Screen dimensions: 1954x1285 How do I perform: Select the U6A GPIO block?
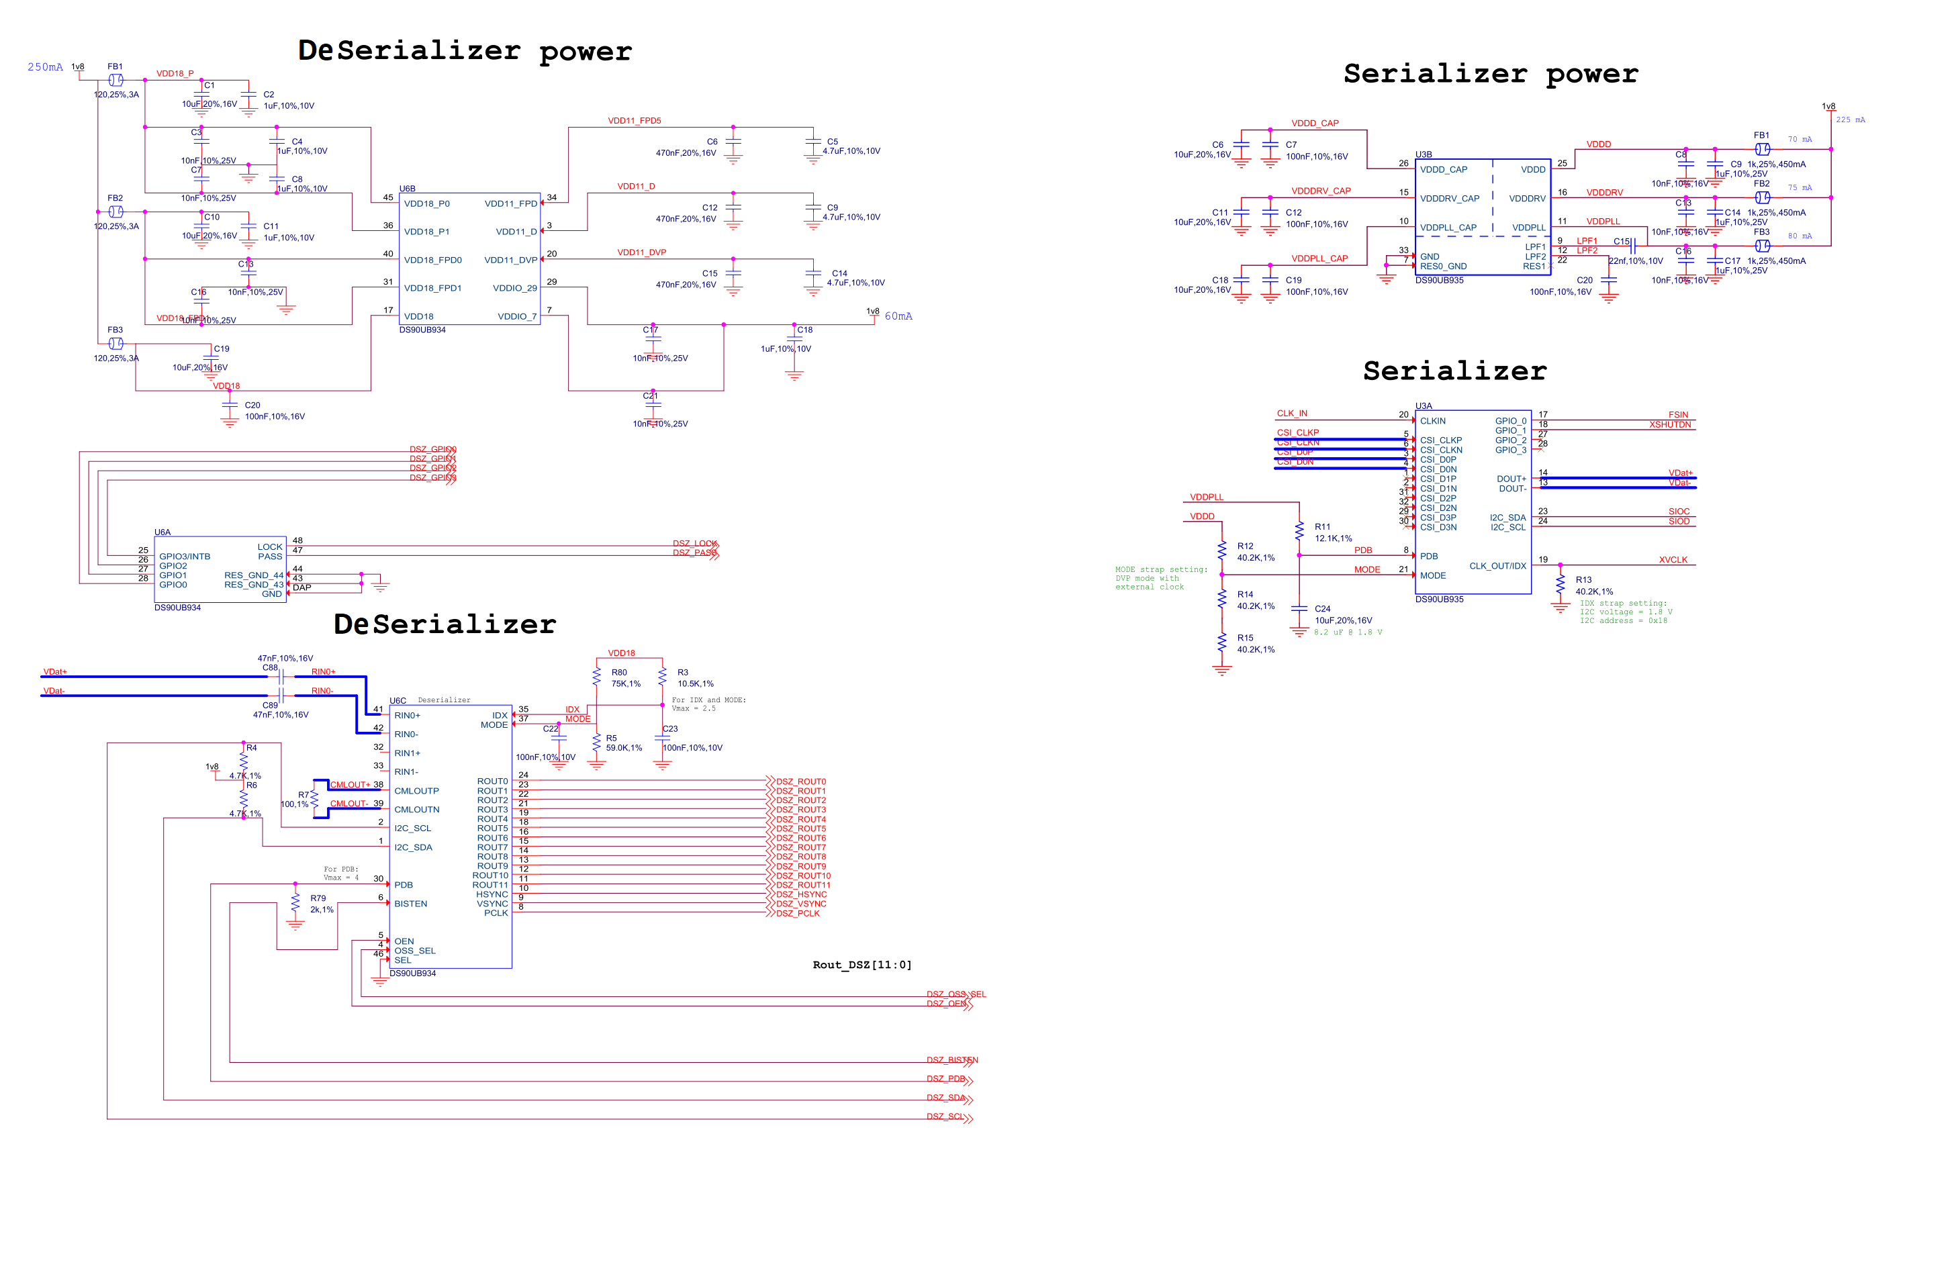220,569
